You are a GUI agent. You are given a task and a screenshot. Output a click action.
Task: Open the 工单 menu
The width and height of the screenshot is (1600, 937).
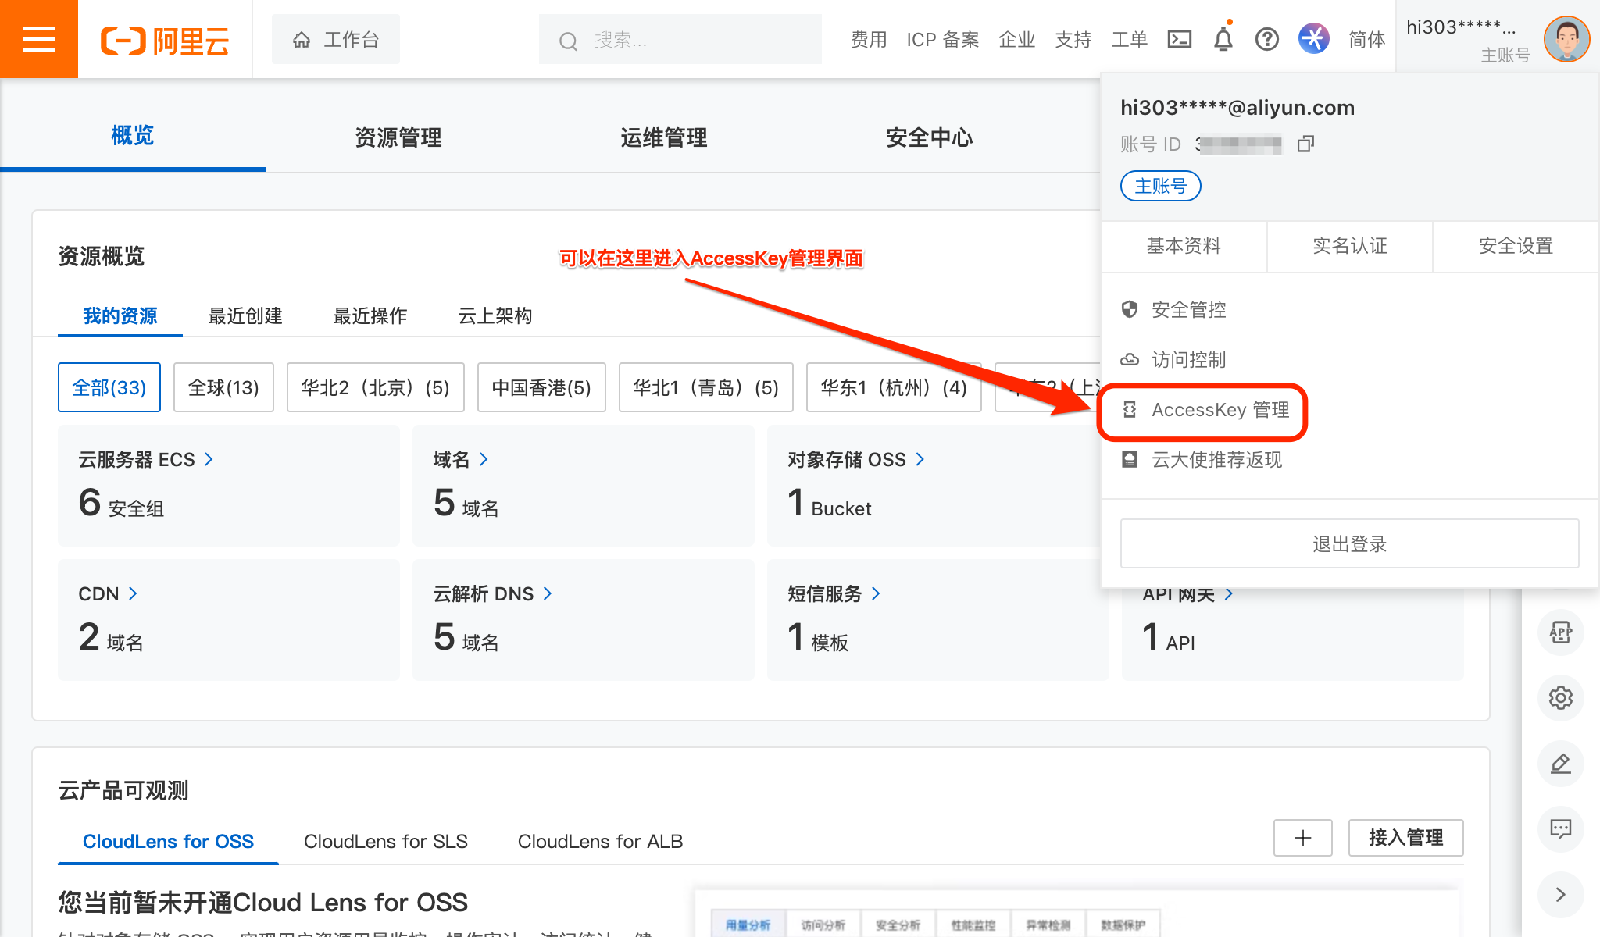click(1129, 39)
